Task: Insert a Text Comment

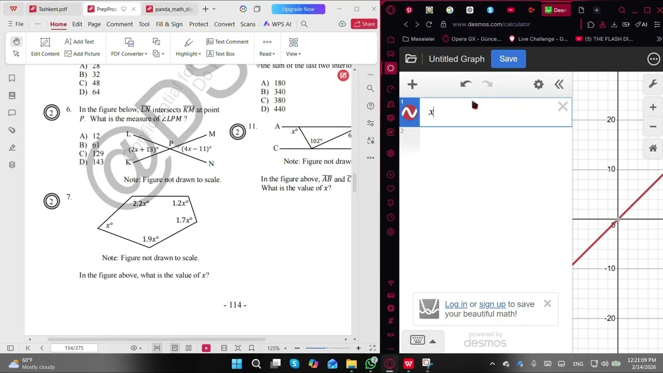Action: coord(227,41)
